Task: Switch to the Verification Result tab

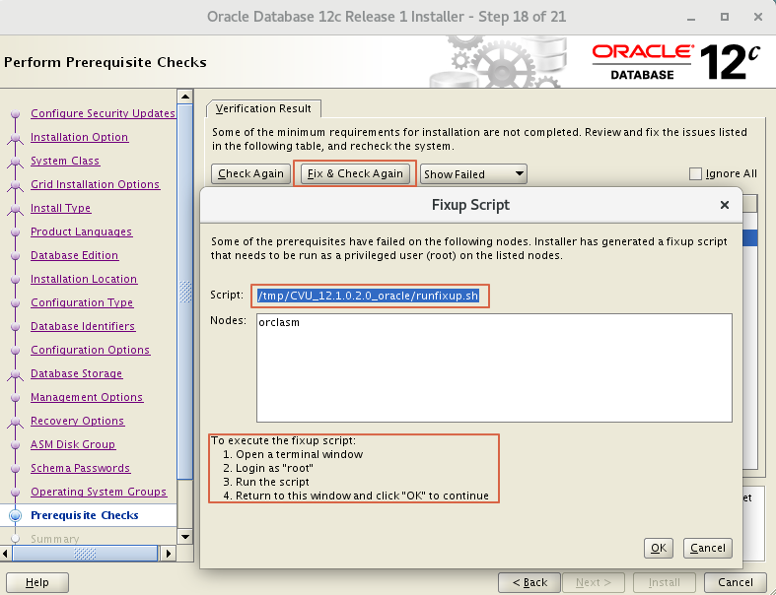Action: coord(263,108)
